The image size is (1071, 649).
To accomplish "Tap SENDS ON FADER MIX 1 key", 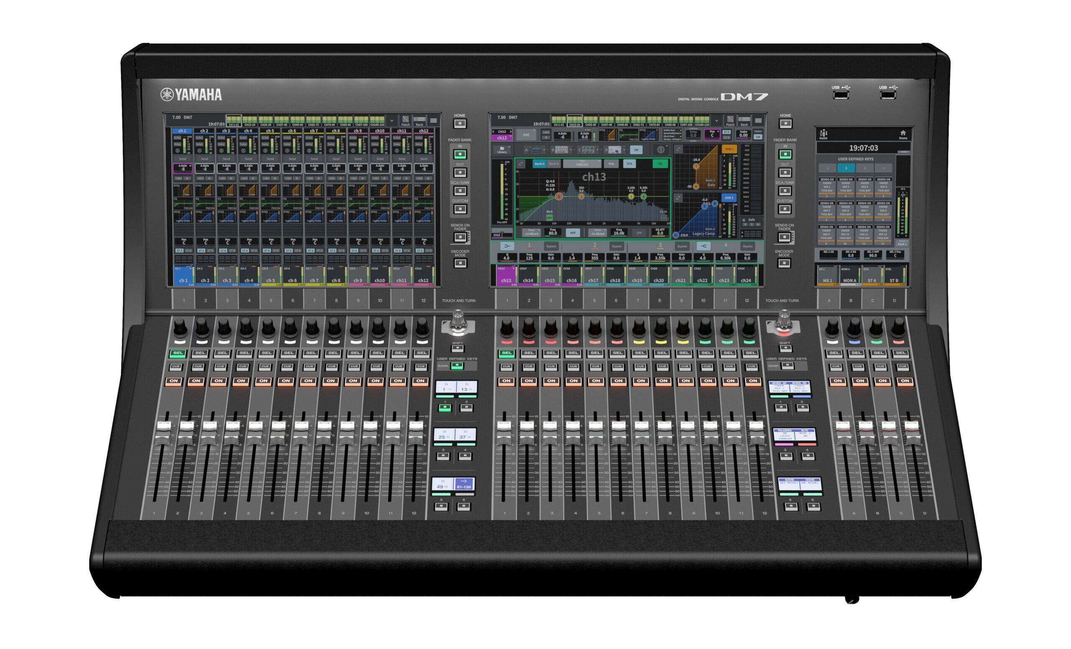I will [827, 187].
